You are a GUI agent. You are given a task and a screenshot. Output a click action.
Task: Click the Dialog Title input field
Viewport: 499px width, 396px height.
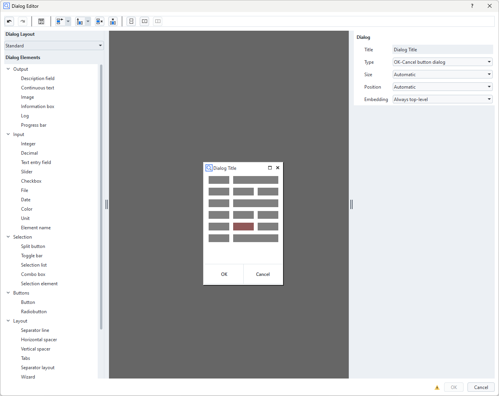click(443, 50)
